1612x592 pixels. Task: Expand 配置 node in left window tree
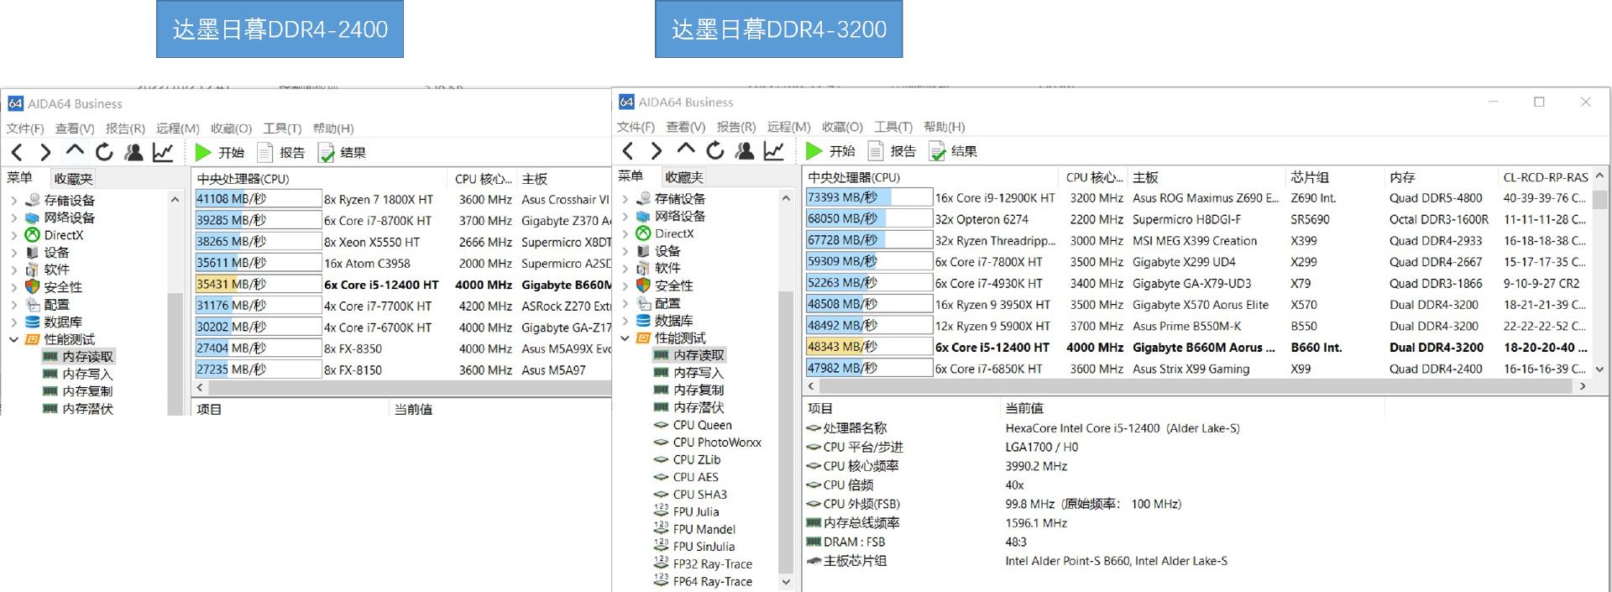(x=13, y=305)
